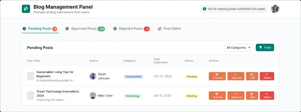Select the Technology category tag
301x112 pixels.
point(132,96)
